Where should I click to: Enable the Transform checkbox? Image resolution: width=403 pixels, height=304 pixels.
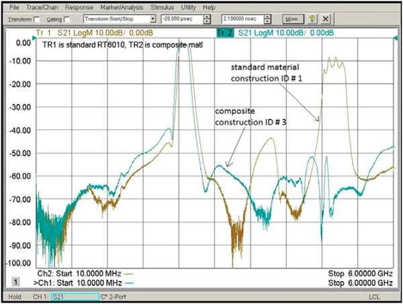(x=37, y=19)
